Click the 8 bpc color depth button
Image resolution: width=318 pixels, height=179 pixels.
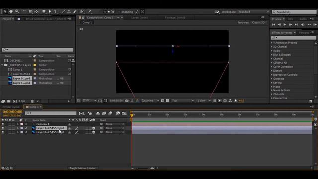click(x=22, y=101)
